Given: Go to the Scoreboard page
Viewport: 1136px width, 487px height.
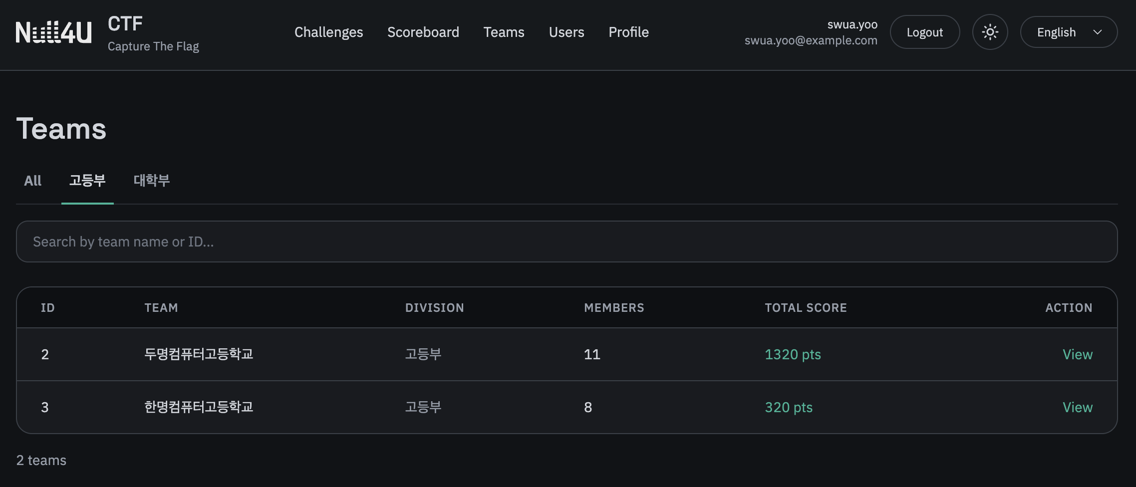Looking at the screenshot, I should [423, 32].
